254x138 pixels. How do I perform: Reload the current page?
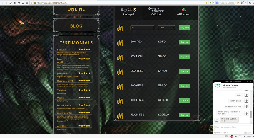11,3
